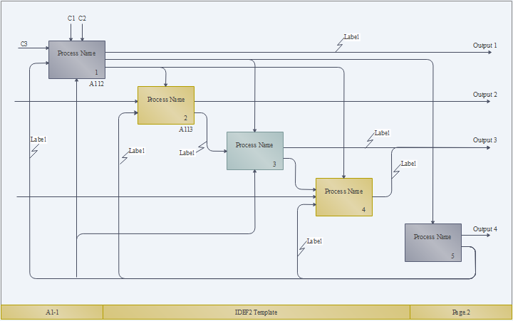
Task: Click the Label below process 4
Action: pos(314,241)
